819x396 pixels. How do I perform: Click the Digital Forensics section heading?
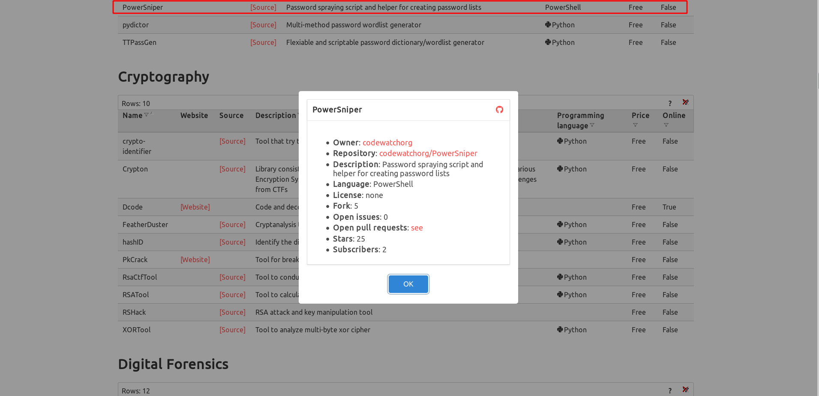coord(173,364)
